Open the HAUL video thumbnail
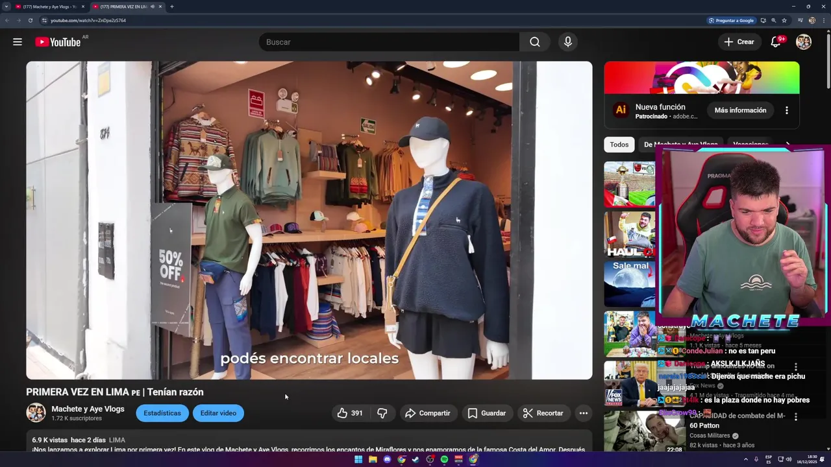This screenshot has height=467, width=831. click(x=630, y=234)
